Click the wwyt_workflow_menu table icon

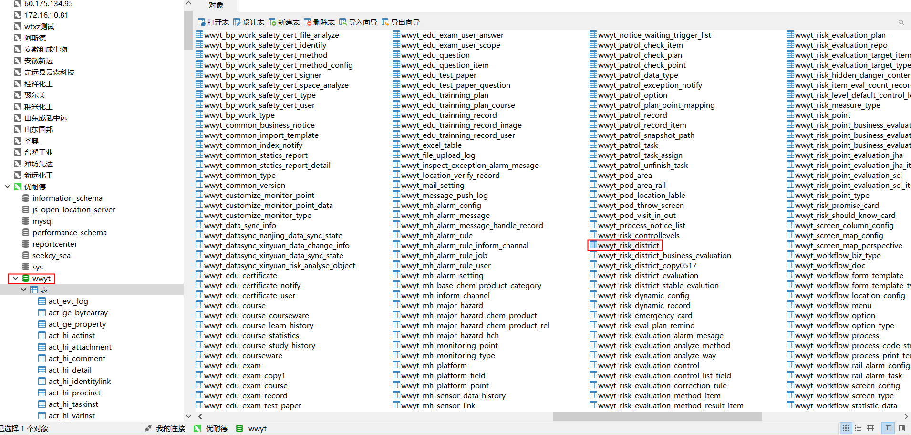(790, 305)
